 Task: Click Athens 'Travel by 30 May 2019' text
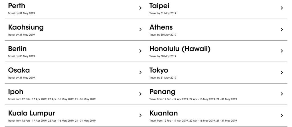[x=163, y=35]
